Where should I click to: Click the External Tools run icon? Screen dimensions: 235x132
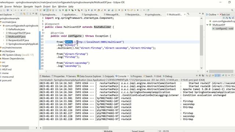(x=79, y=10)
